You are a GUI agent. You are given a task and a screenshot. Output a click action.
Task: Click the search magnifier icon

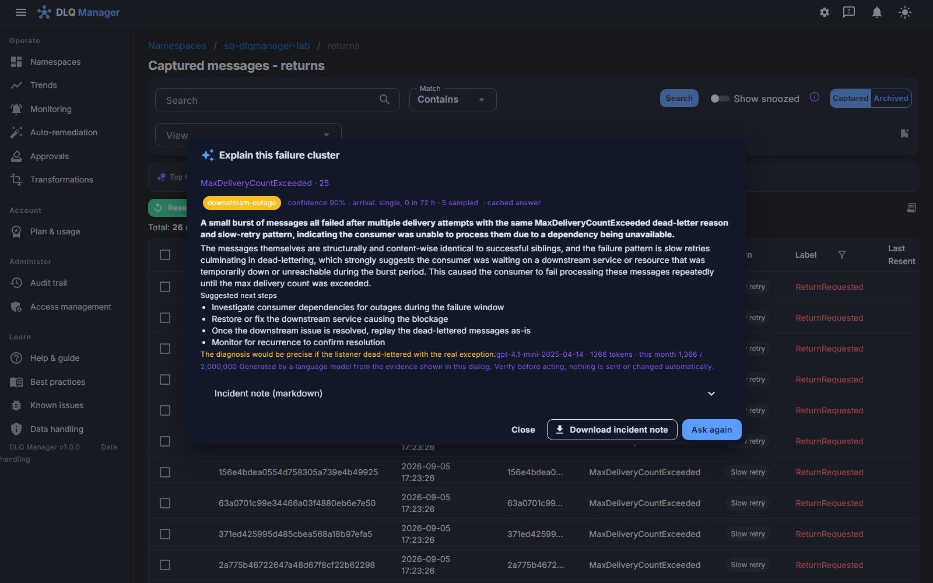(x=385, y=100)
